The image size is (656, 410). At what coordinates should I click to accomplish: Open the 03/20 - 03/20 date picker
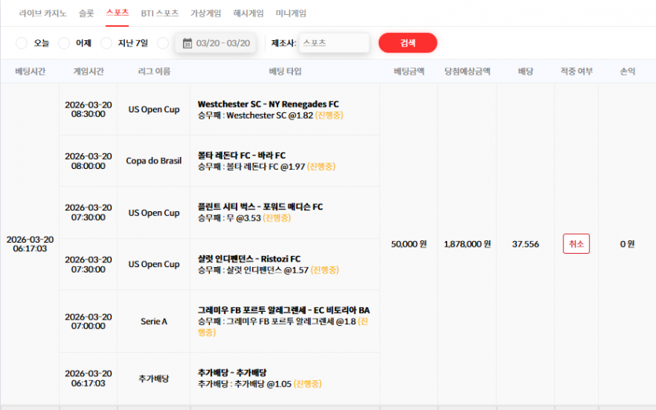(x=215, y=43)
